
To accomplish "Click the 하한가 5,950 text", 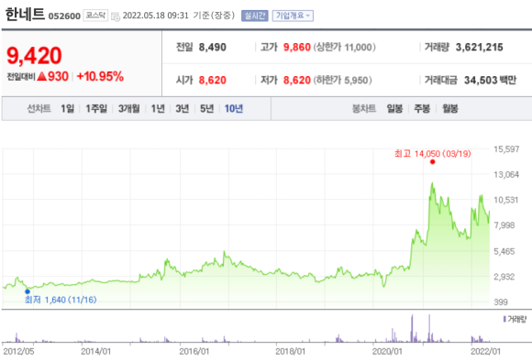I will pyautogui.click(x=343, y=81).
